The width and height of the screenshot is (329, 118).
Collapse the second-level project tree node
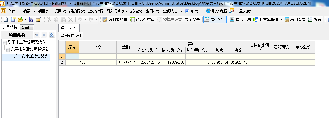(x=8, y=50)
